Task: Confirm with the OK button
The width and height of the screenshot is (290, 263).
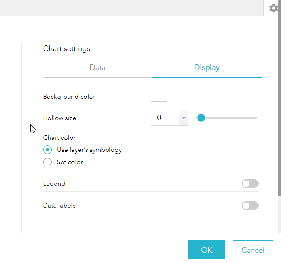Action: coord(207,250)
